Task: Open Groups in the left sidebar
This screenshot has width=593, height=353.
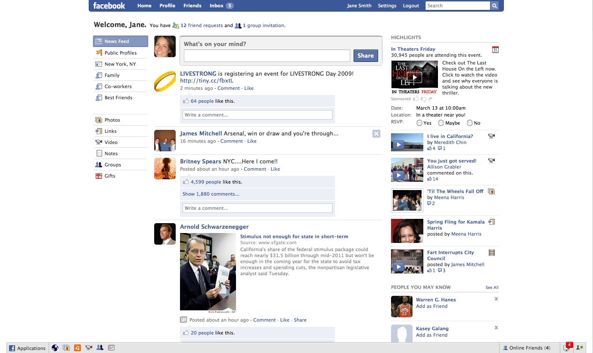Action: [x=121, y=165]
